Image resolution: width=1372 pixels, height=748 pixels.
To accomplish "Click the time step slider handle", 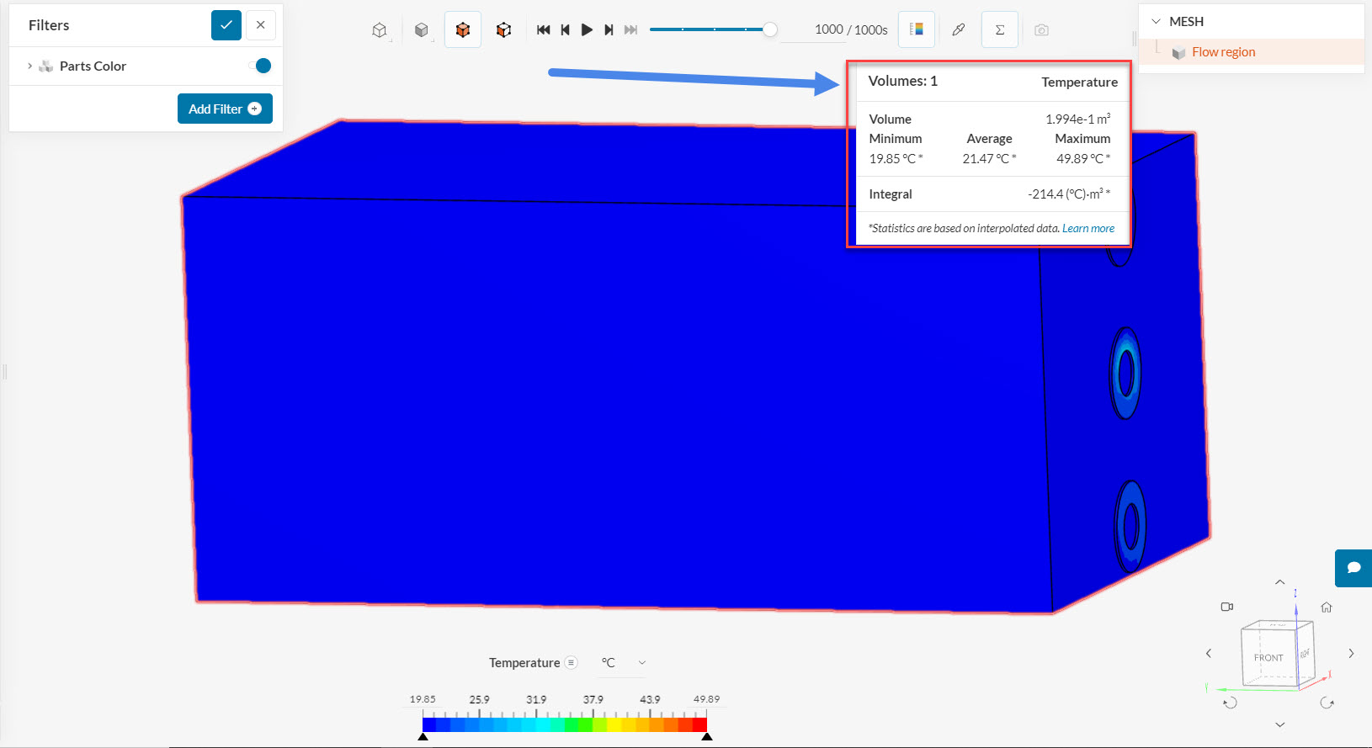I will pyautogui.click(x=769, y=29).
